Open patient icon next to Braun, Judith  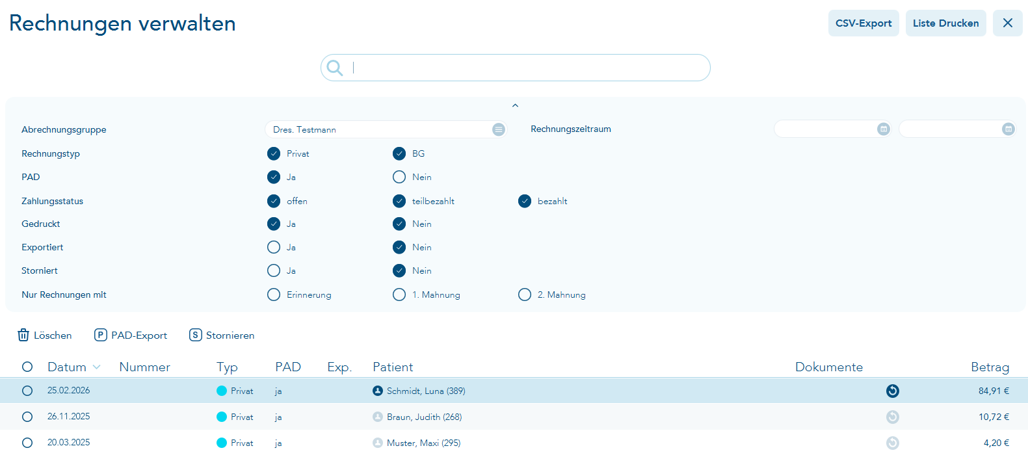[x=377, y=417]
